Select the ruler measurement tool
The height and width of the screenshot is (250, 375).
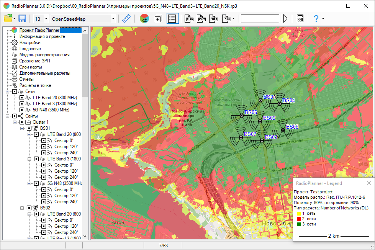(x=126, y=18)
